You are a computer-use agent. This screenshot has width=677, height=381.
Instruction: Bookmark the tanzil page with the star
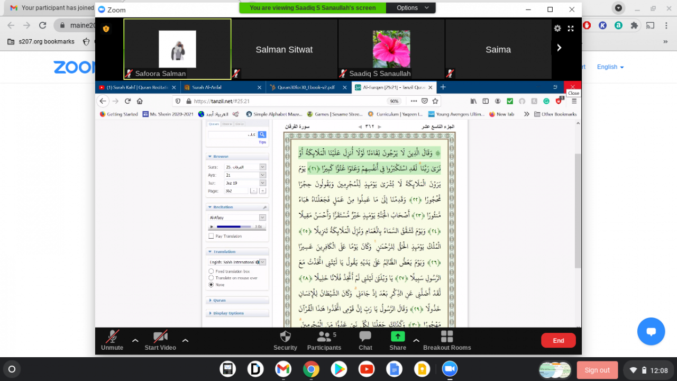coord(435,101)
